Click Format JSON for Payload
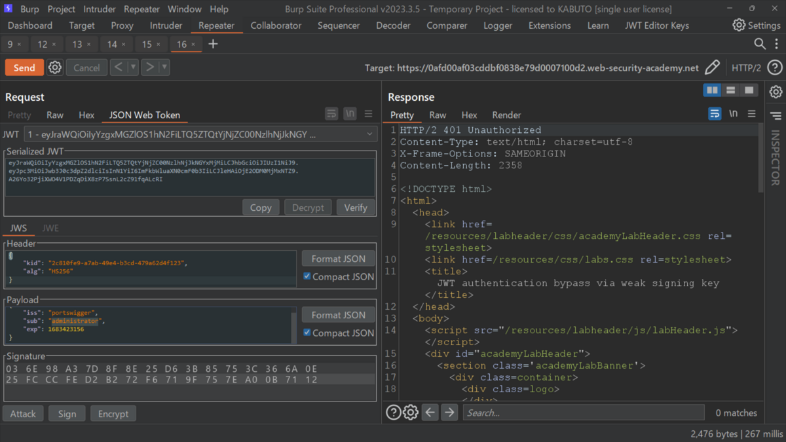 tap(339, 315)
